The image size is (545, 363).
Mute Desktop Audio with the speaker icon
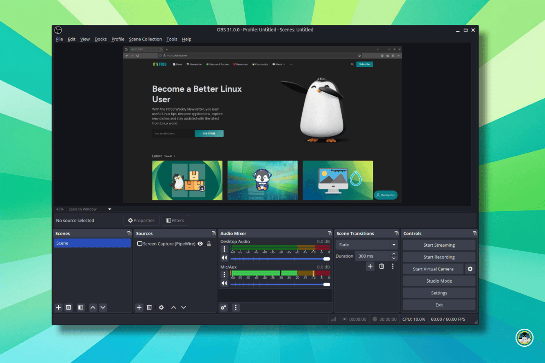tap(224, 257)
